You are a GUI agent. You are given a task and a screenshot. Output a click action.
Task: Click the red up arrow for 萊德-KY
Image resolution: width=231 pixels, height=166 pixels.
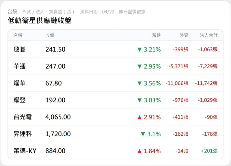point(139,151)
